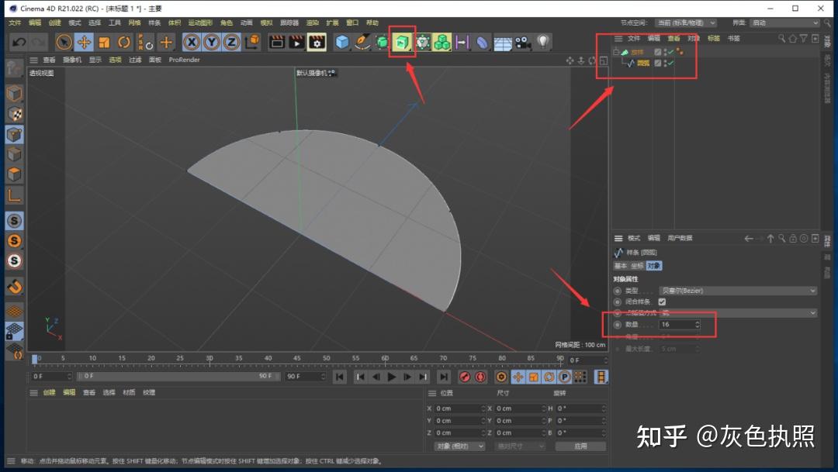Toggle Y axis lock
The image size is (838, 472).
click(x=212, y=42)
